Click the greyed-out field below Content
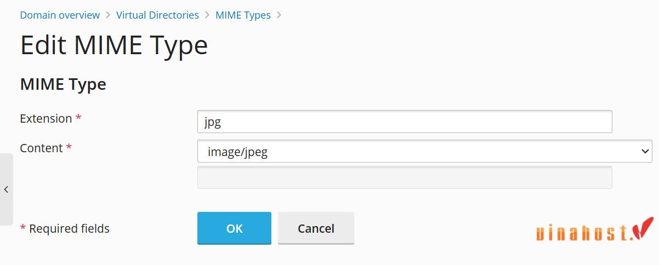 tap(405, 177)
